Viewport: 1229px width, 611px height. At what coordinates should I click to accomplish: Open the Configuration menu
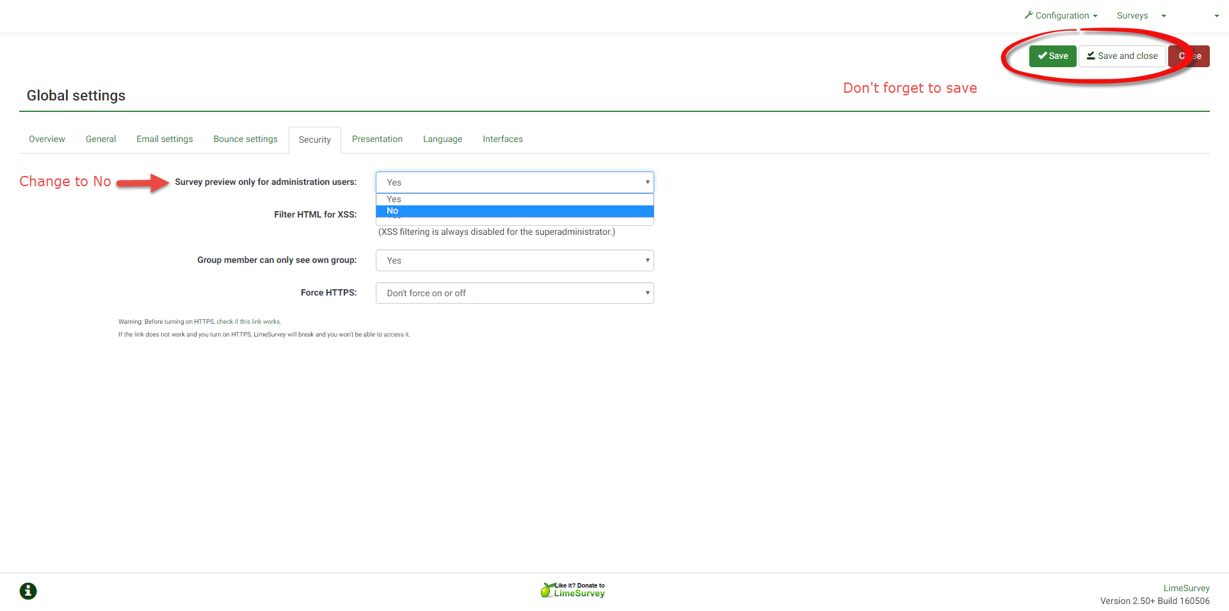(x=1061, y=15)
